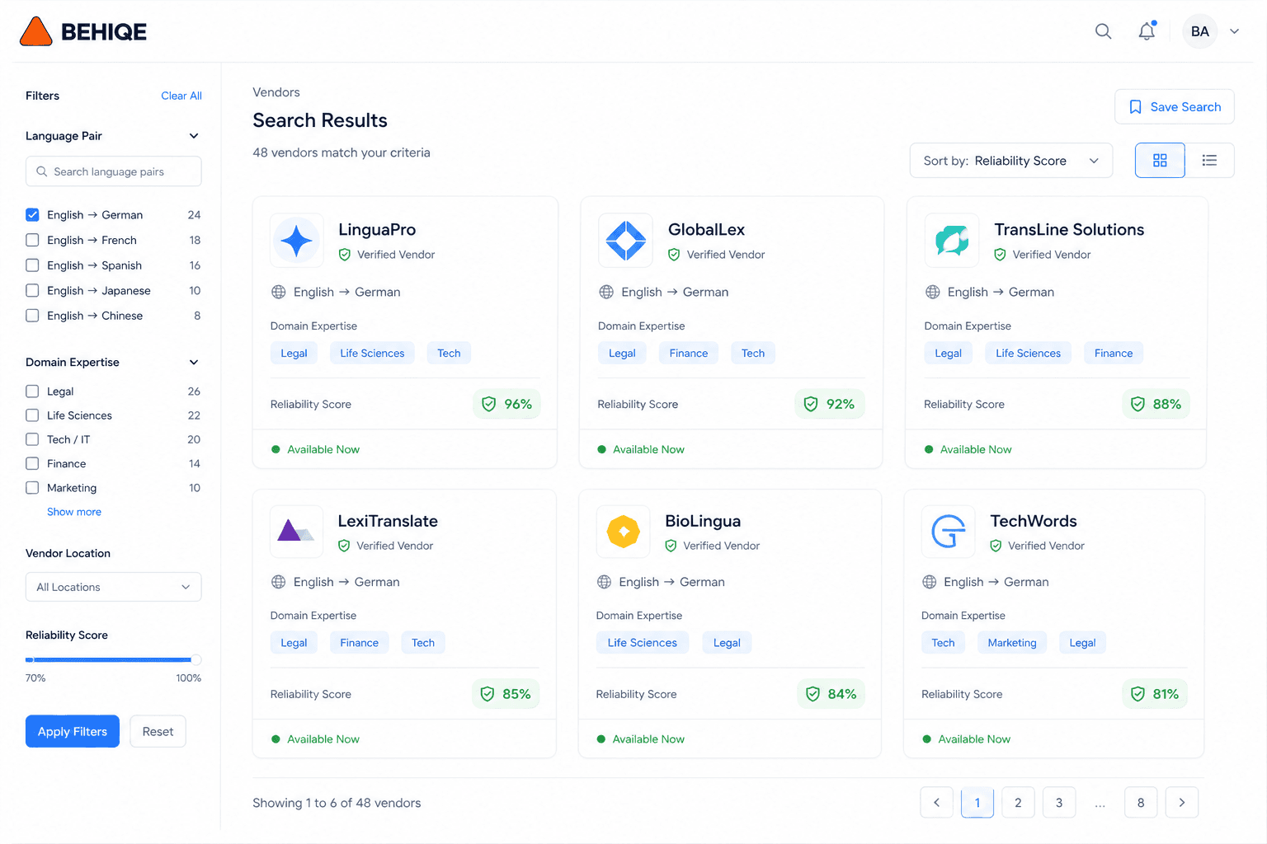
Task: Click the TransLine Solutions logo
Action: point(952,241)
